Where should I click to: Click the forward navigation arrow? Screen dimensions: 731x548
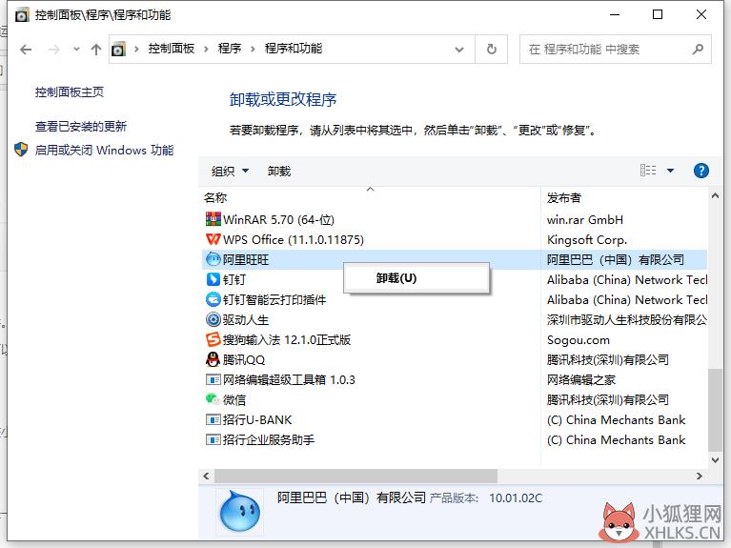coord(54,49)
